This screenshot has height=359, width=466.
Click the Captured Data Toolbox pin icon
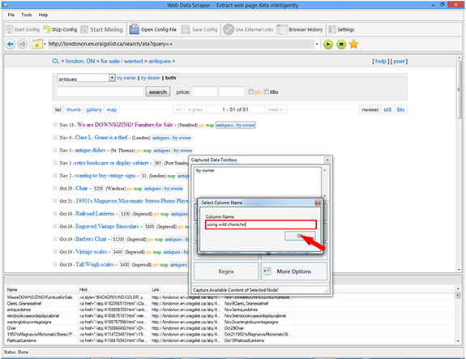point(327,160)
